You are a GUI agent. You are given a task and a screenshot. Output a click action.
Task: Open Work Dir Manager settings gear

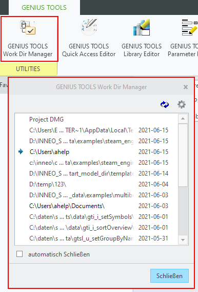[182, 105]
